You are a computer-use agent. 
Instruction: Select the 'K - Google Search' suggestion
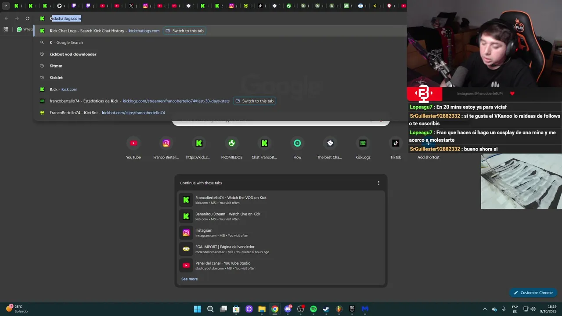coord(220,43)
